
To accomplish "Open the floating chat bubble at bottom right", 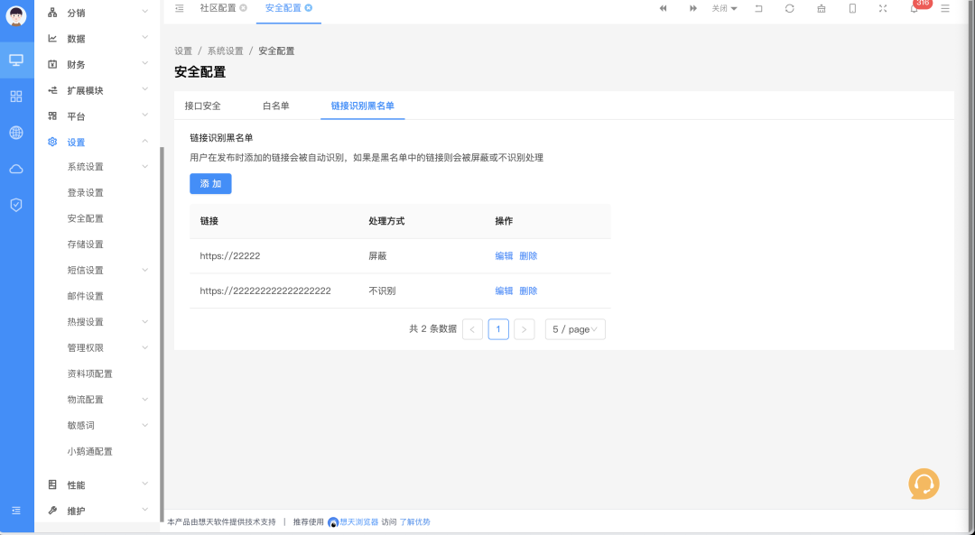I will point(924,484).
